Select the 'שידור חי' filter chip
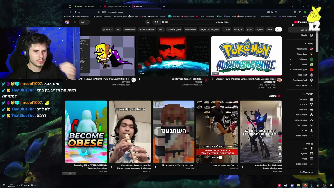334x188 pixels. pyautogui.click(x=226, y=30)
